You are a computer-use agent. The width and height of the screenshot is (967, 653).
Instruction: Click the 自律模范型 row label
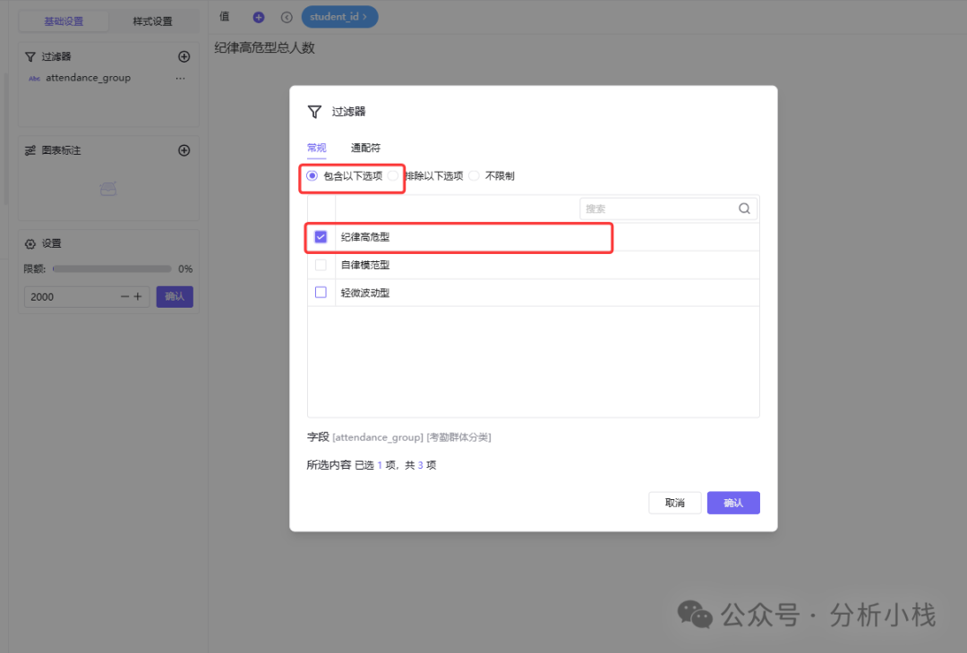click(365, 266)
